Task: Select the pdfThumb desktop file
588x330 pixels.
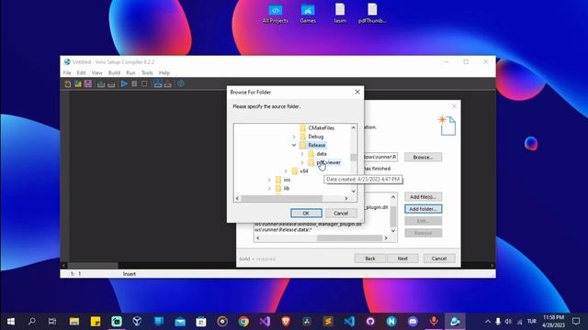Action: pos(372,14)
